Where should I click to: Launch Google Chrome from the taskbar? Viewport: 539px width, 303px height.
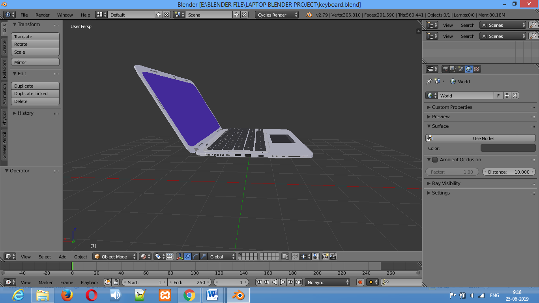[189, 295]
